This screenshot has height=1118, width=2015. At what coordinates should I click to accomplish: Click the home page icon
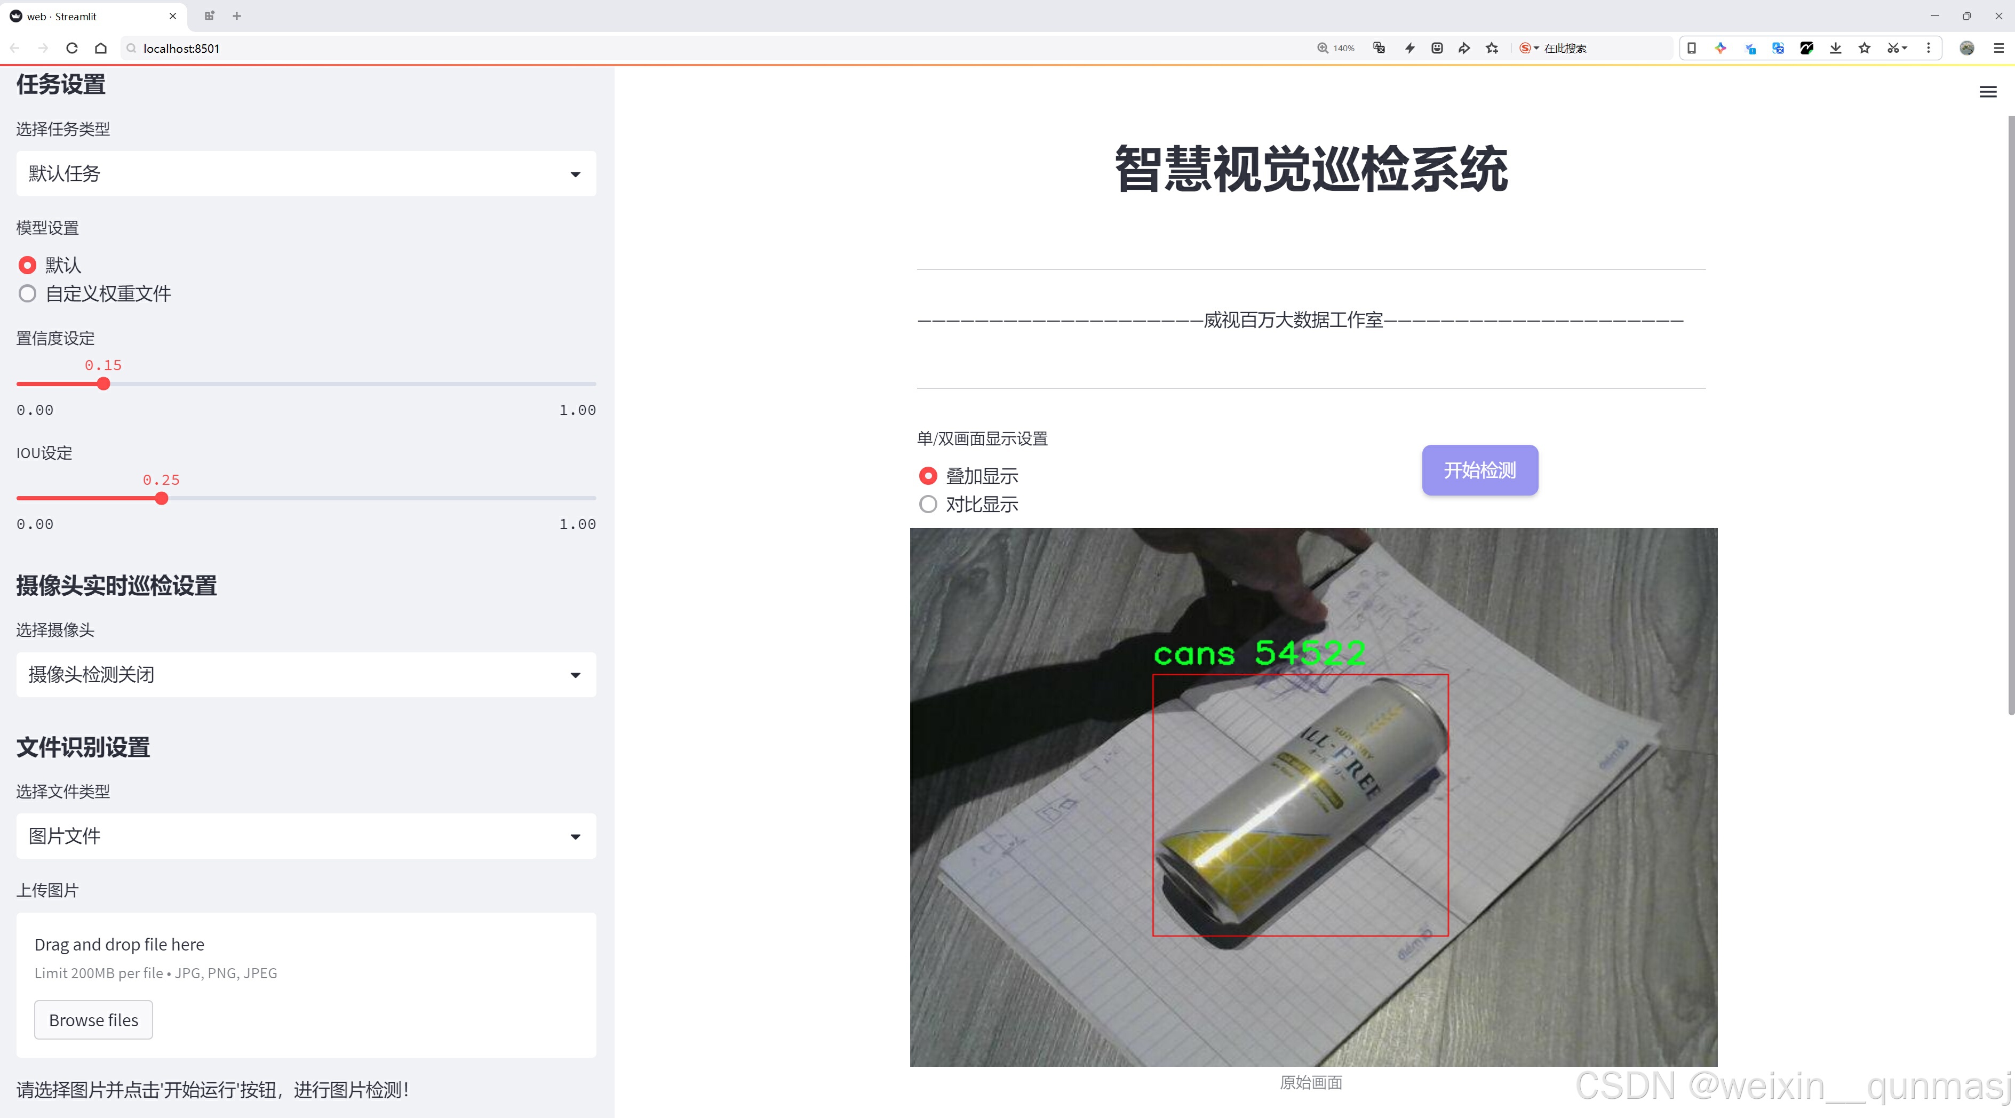pos(101,49)
